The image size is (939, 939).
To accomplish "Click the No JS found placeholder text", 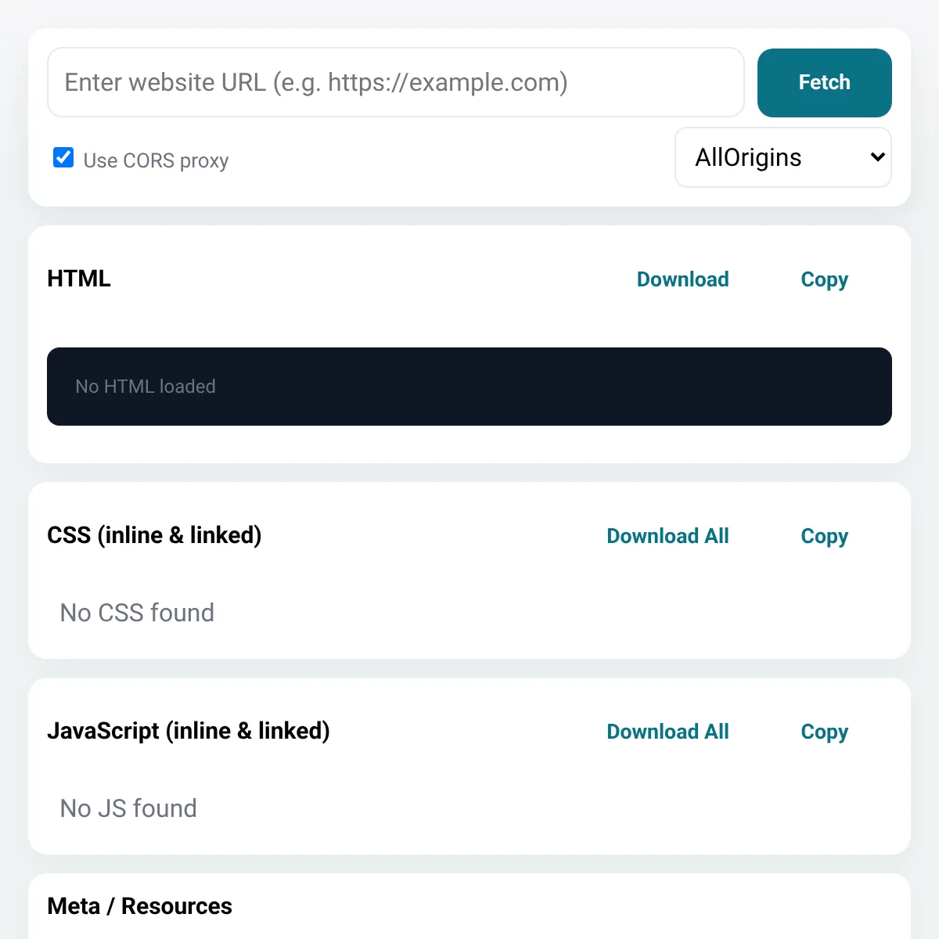I will (128, 808).
